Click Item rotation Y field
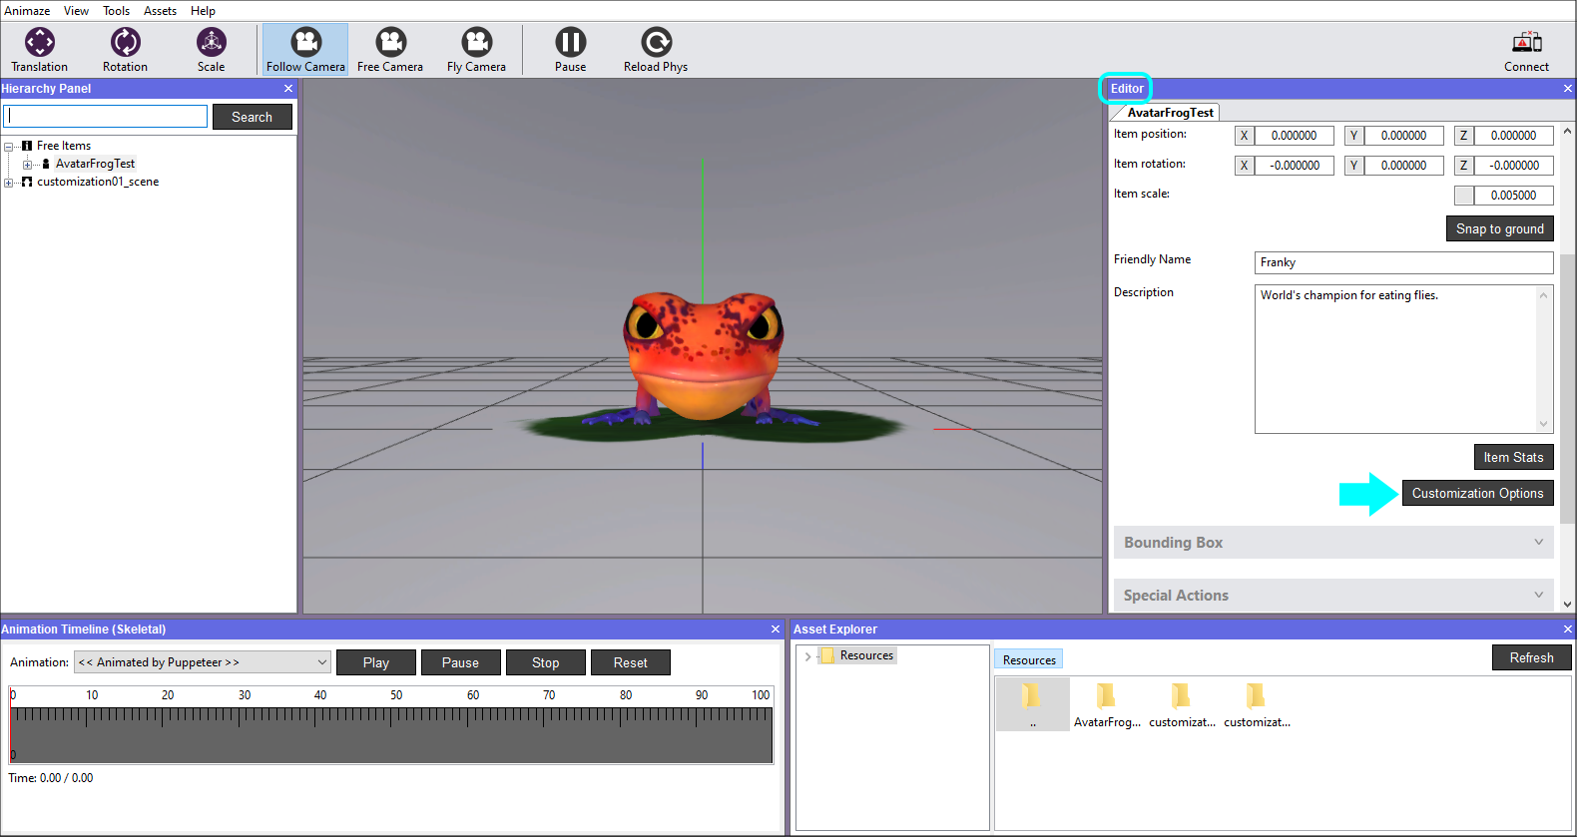 pyautogui.click(x=1403, y=166)
